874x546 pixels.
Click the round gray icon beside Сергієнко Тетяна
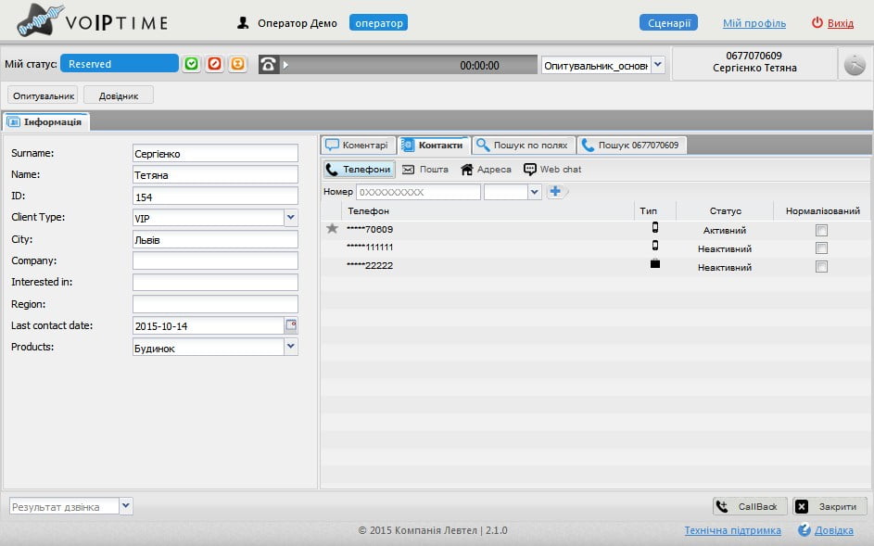tap(855, 65)
